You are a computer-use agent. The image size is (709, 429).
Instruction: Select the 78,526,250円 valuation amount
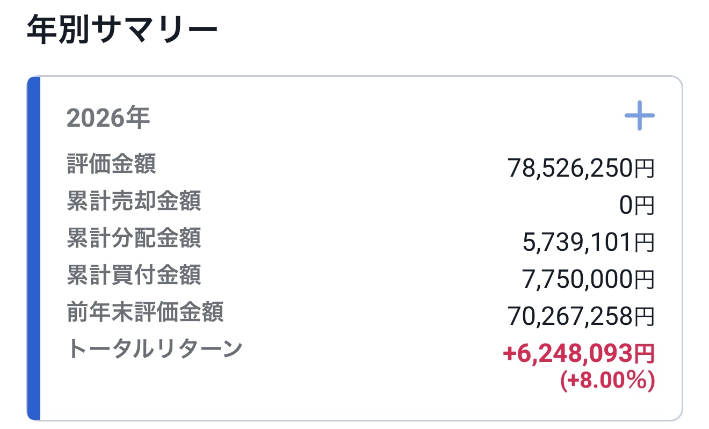(x=581, y=169)
